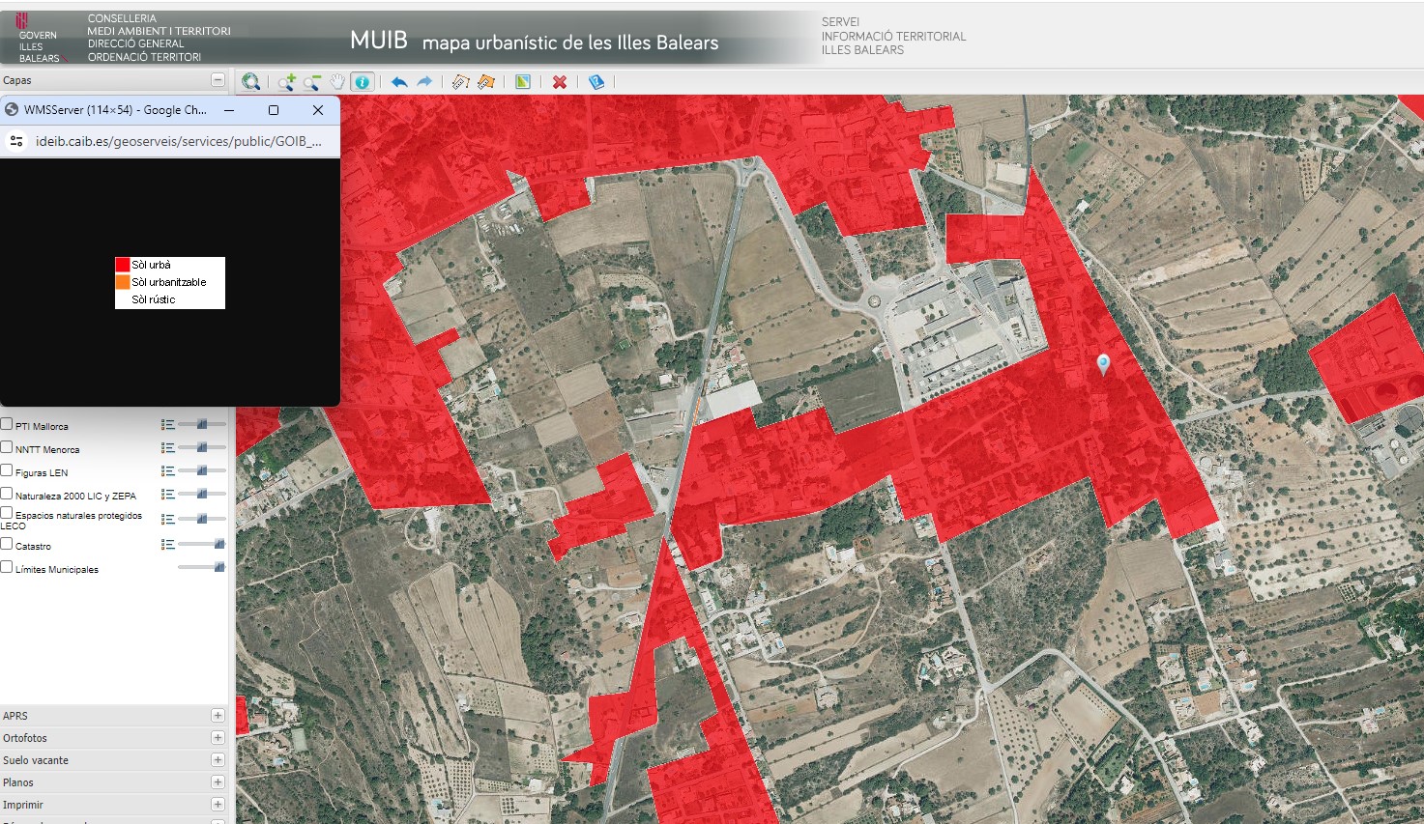
Task: Adjust Límites Municipales opacity slider
Action: click(x=202, y=567)
